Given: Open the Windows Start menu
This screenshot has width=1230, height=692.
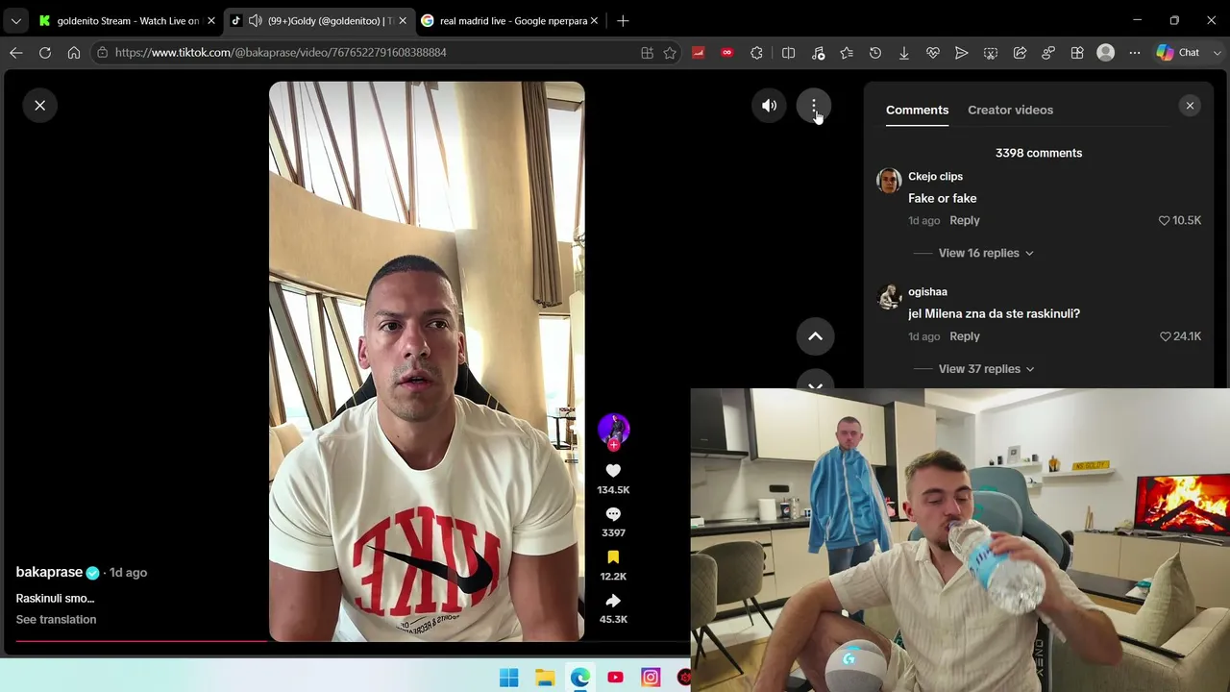Looking at the screenshot, I should tap(508, 678).
